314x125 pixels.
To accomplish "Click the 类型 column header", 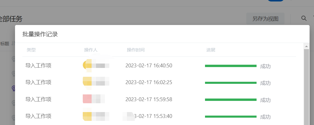I will coord(31,50).
